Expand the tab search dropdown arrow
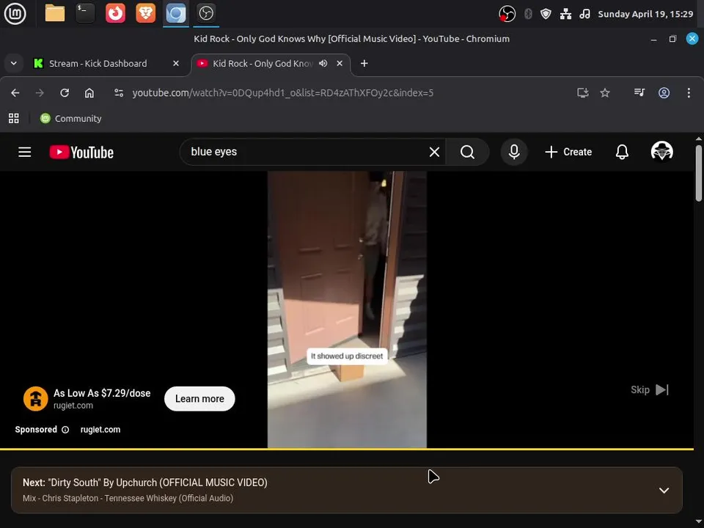The width and height of the screenshot is (704, 528). pyautogui.click(x=14, y=63)
